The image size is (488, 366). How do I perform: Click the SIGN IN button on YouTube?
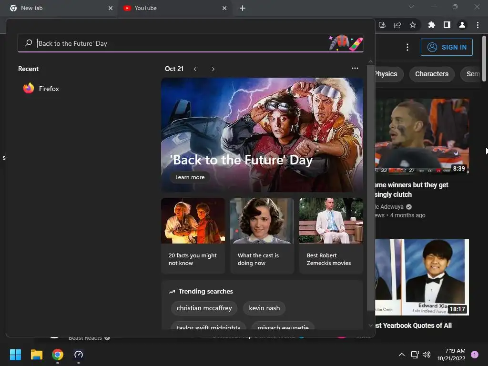(x=447, y=47)
